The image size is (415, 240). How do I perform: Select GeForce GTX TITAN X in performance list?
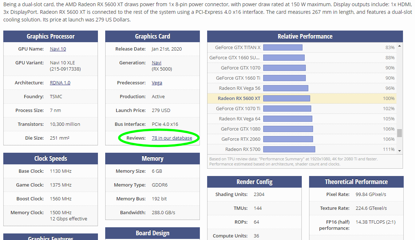tap(238, 48)
